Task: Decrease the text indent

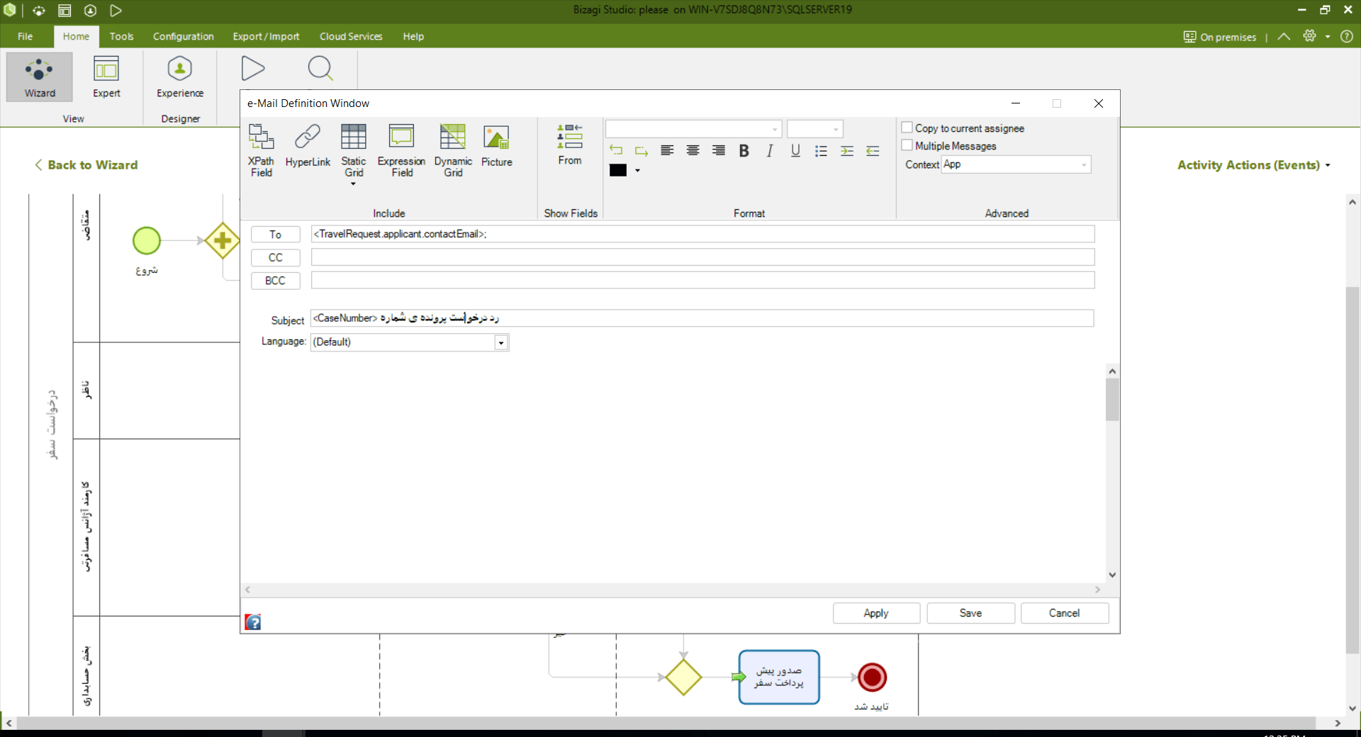Action: coord(873,150)
